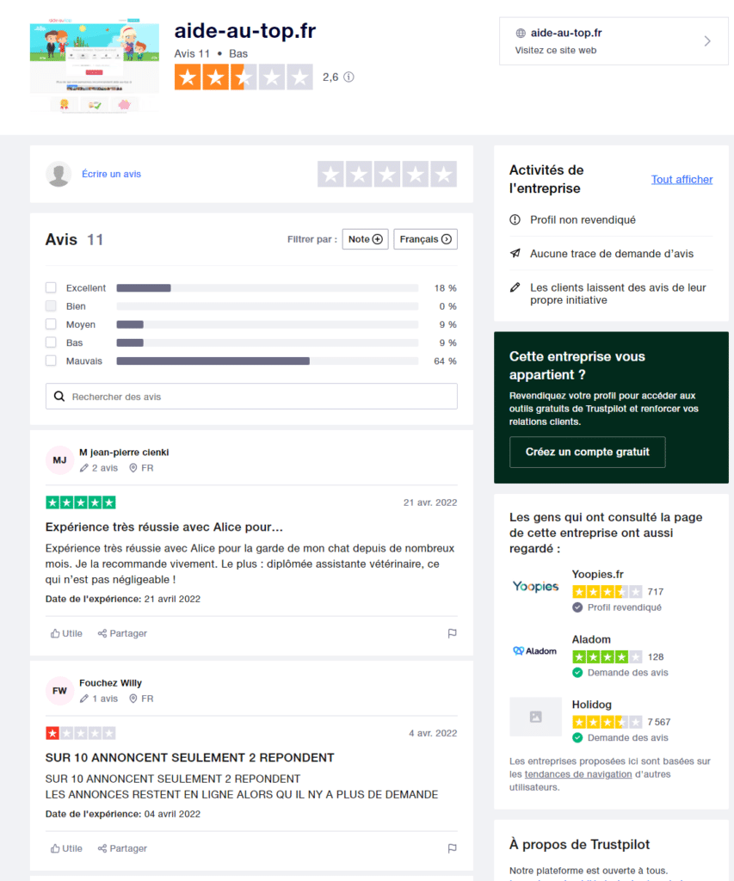Open the Note filter dropdown
Image resolution: width=734 pixels, height=881 pixels.
pos(366,239)
